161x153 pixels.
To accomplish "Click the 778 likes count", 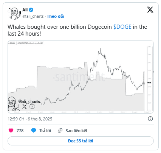I will coord(20,131).
